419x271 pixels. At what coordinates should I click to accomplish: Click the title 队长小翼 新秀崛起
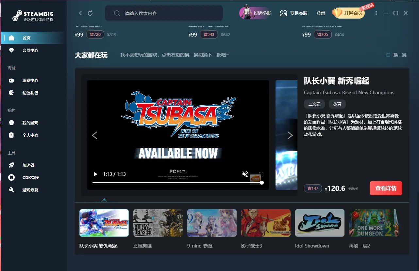point(336,81)
